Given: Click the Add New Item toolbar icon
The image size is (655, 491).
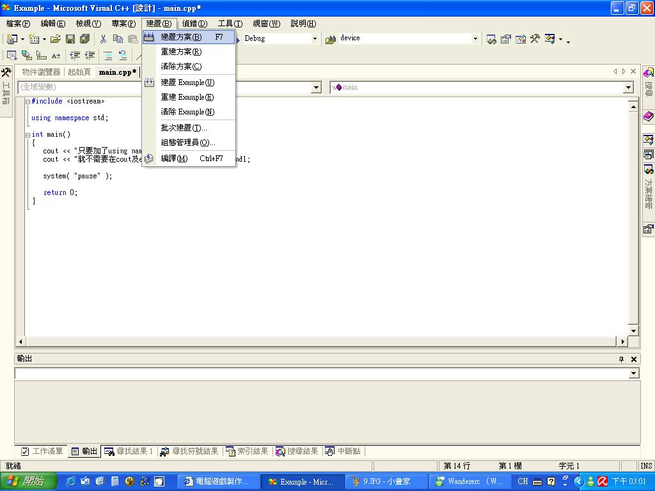Looking at the screenshot, I should 34,39.
